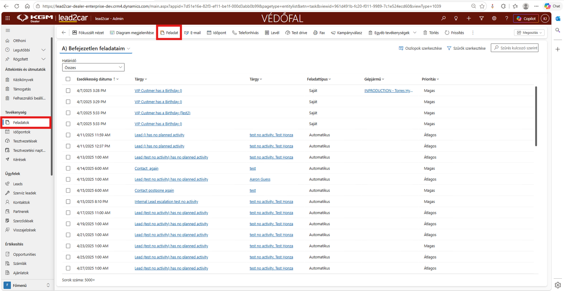Open the KJ user account avatar

pyautogui.click(x=545, y=18)
